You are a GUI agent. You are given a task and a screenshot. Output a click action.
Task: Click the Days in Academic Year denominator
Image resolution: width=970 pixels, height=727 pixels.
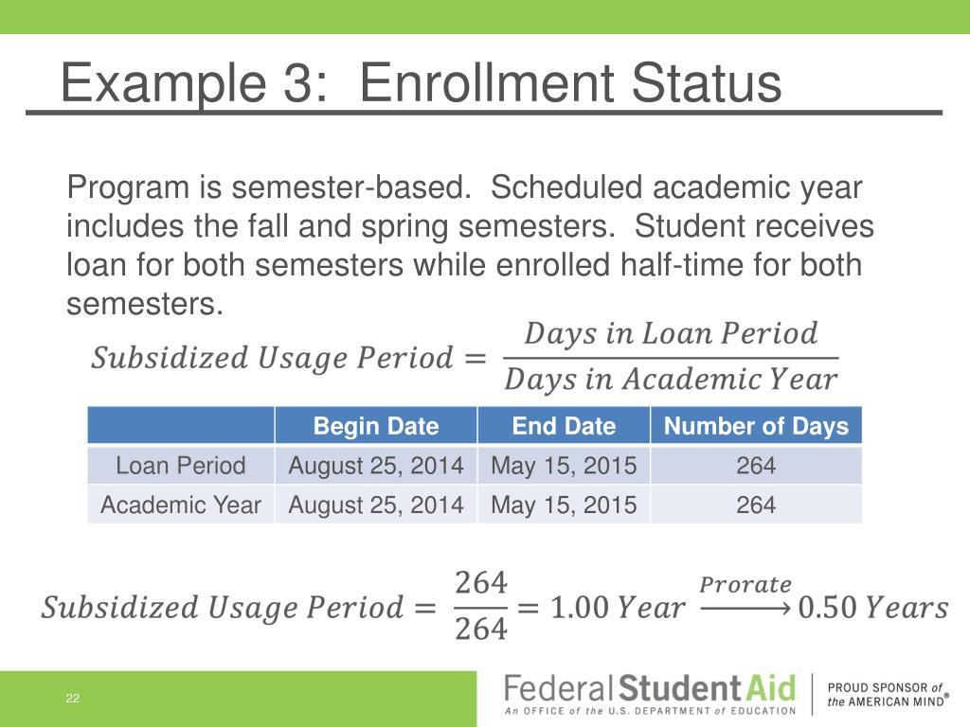(x=672, y=379)
